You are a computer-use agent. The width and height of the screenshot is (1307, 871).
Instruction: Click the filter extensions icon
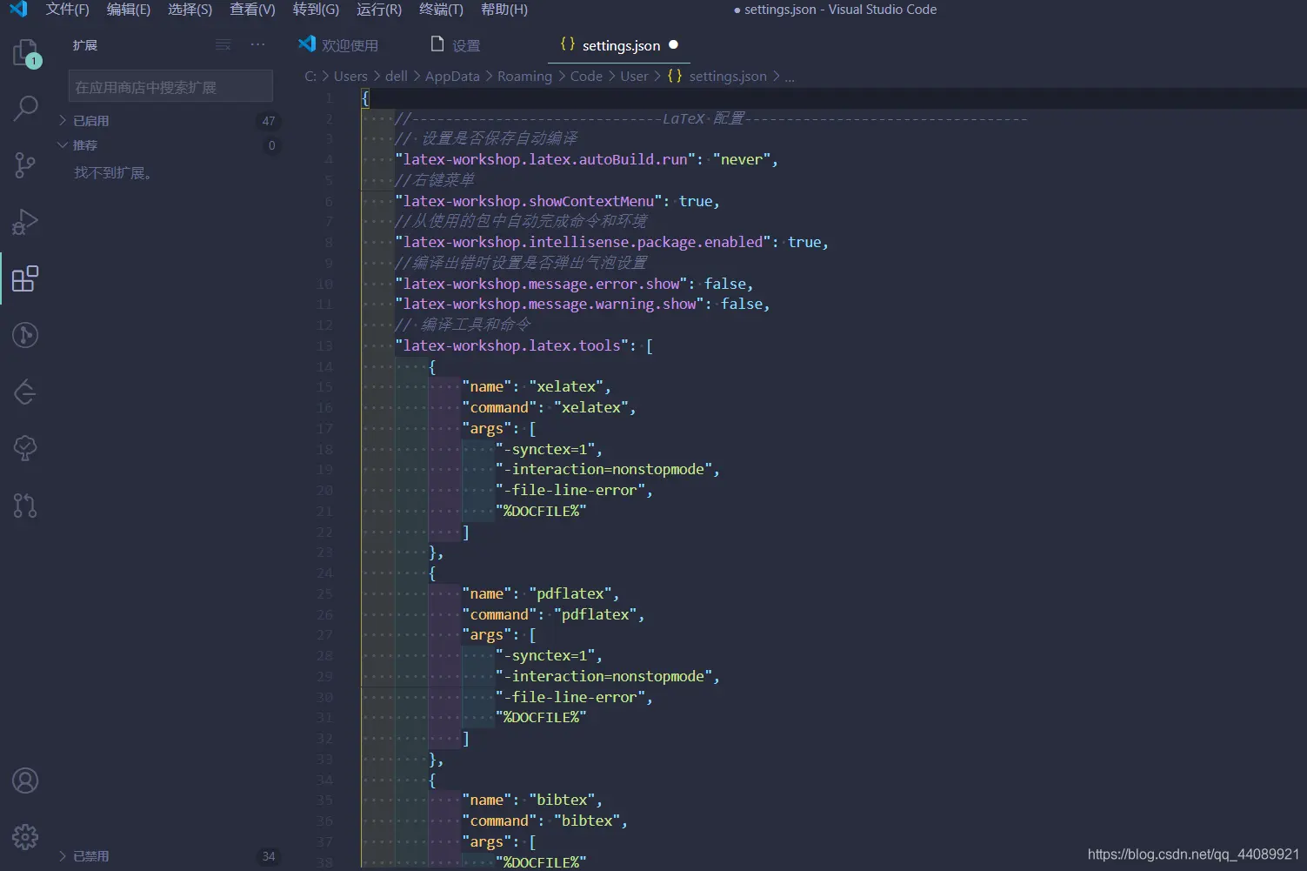[223, 45]
